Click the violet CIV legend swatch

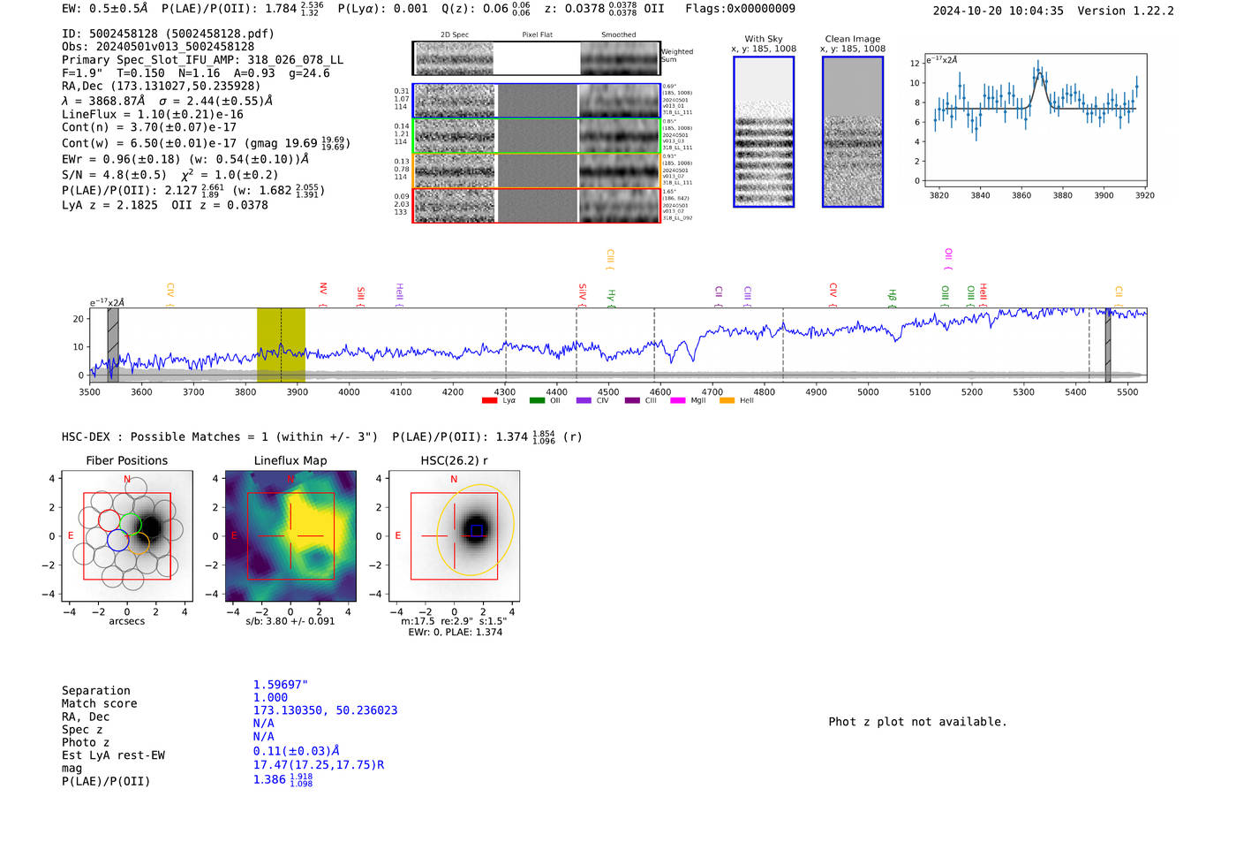point(584,400)
